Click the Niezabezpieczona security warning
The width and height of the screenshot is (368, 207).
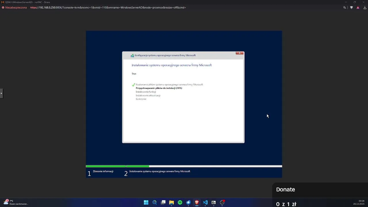coord(14,7)
